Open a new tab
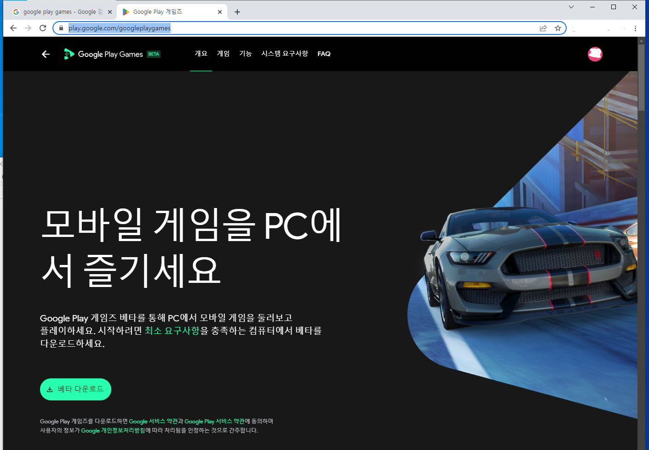This screenshot has width=649, height=450. (237, 12)
